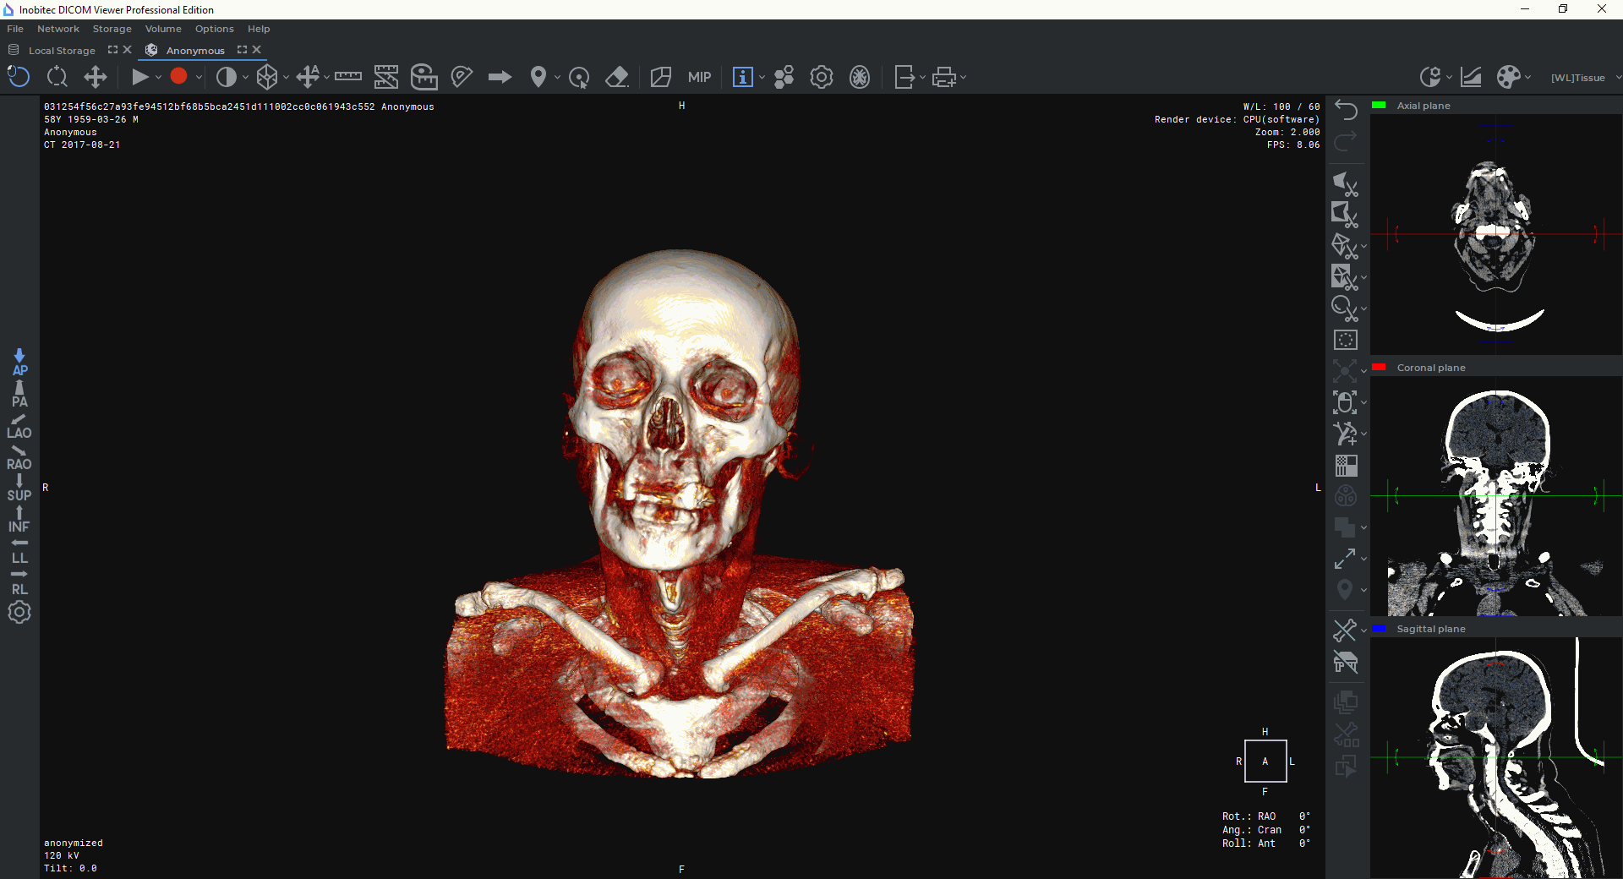This screenshot has width=1623, height=879.
Task: Start the red record button
Action: (178, 76)
